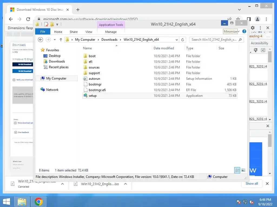Expand address bar history dropdown
Viewport: 277px width, 207px height.
click(x=176, y=40)
